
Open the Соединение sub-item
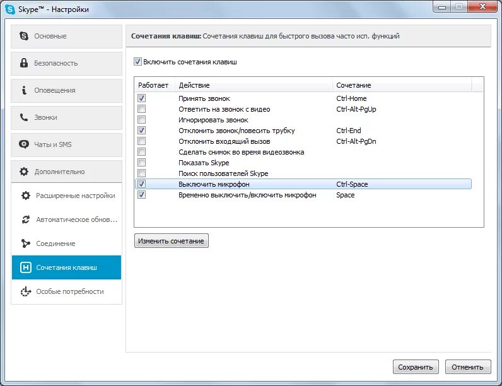tap(67, 243)
